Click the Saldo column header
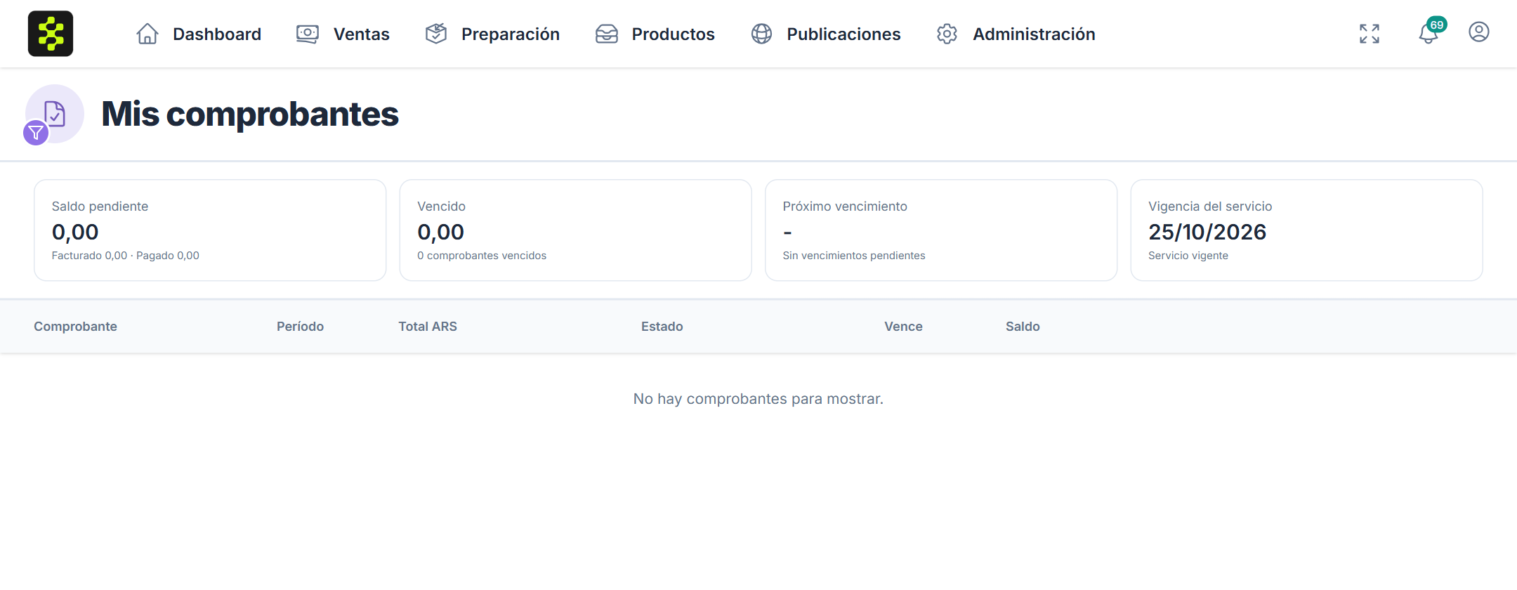Screen dimensions: 1517x590 tap(1023, 327)
